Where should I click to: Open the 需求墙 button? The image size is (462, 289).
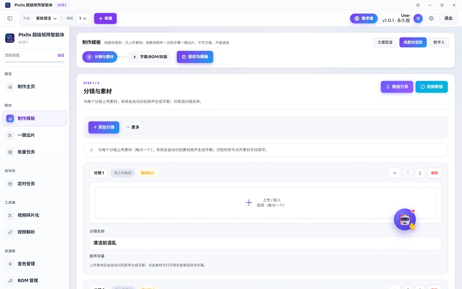click(x=364, y=18)
